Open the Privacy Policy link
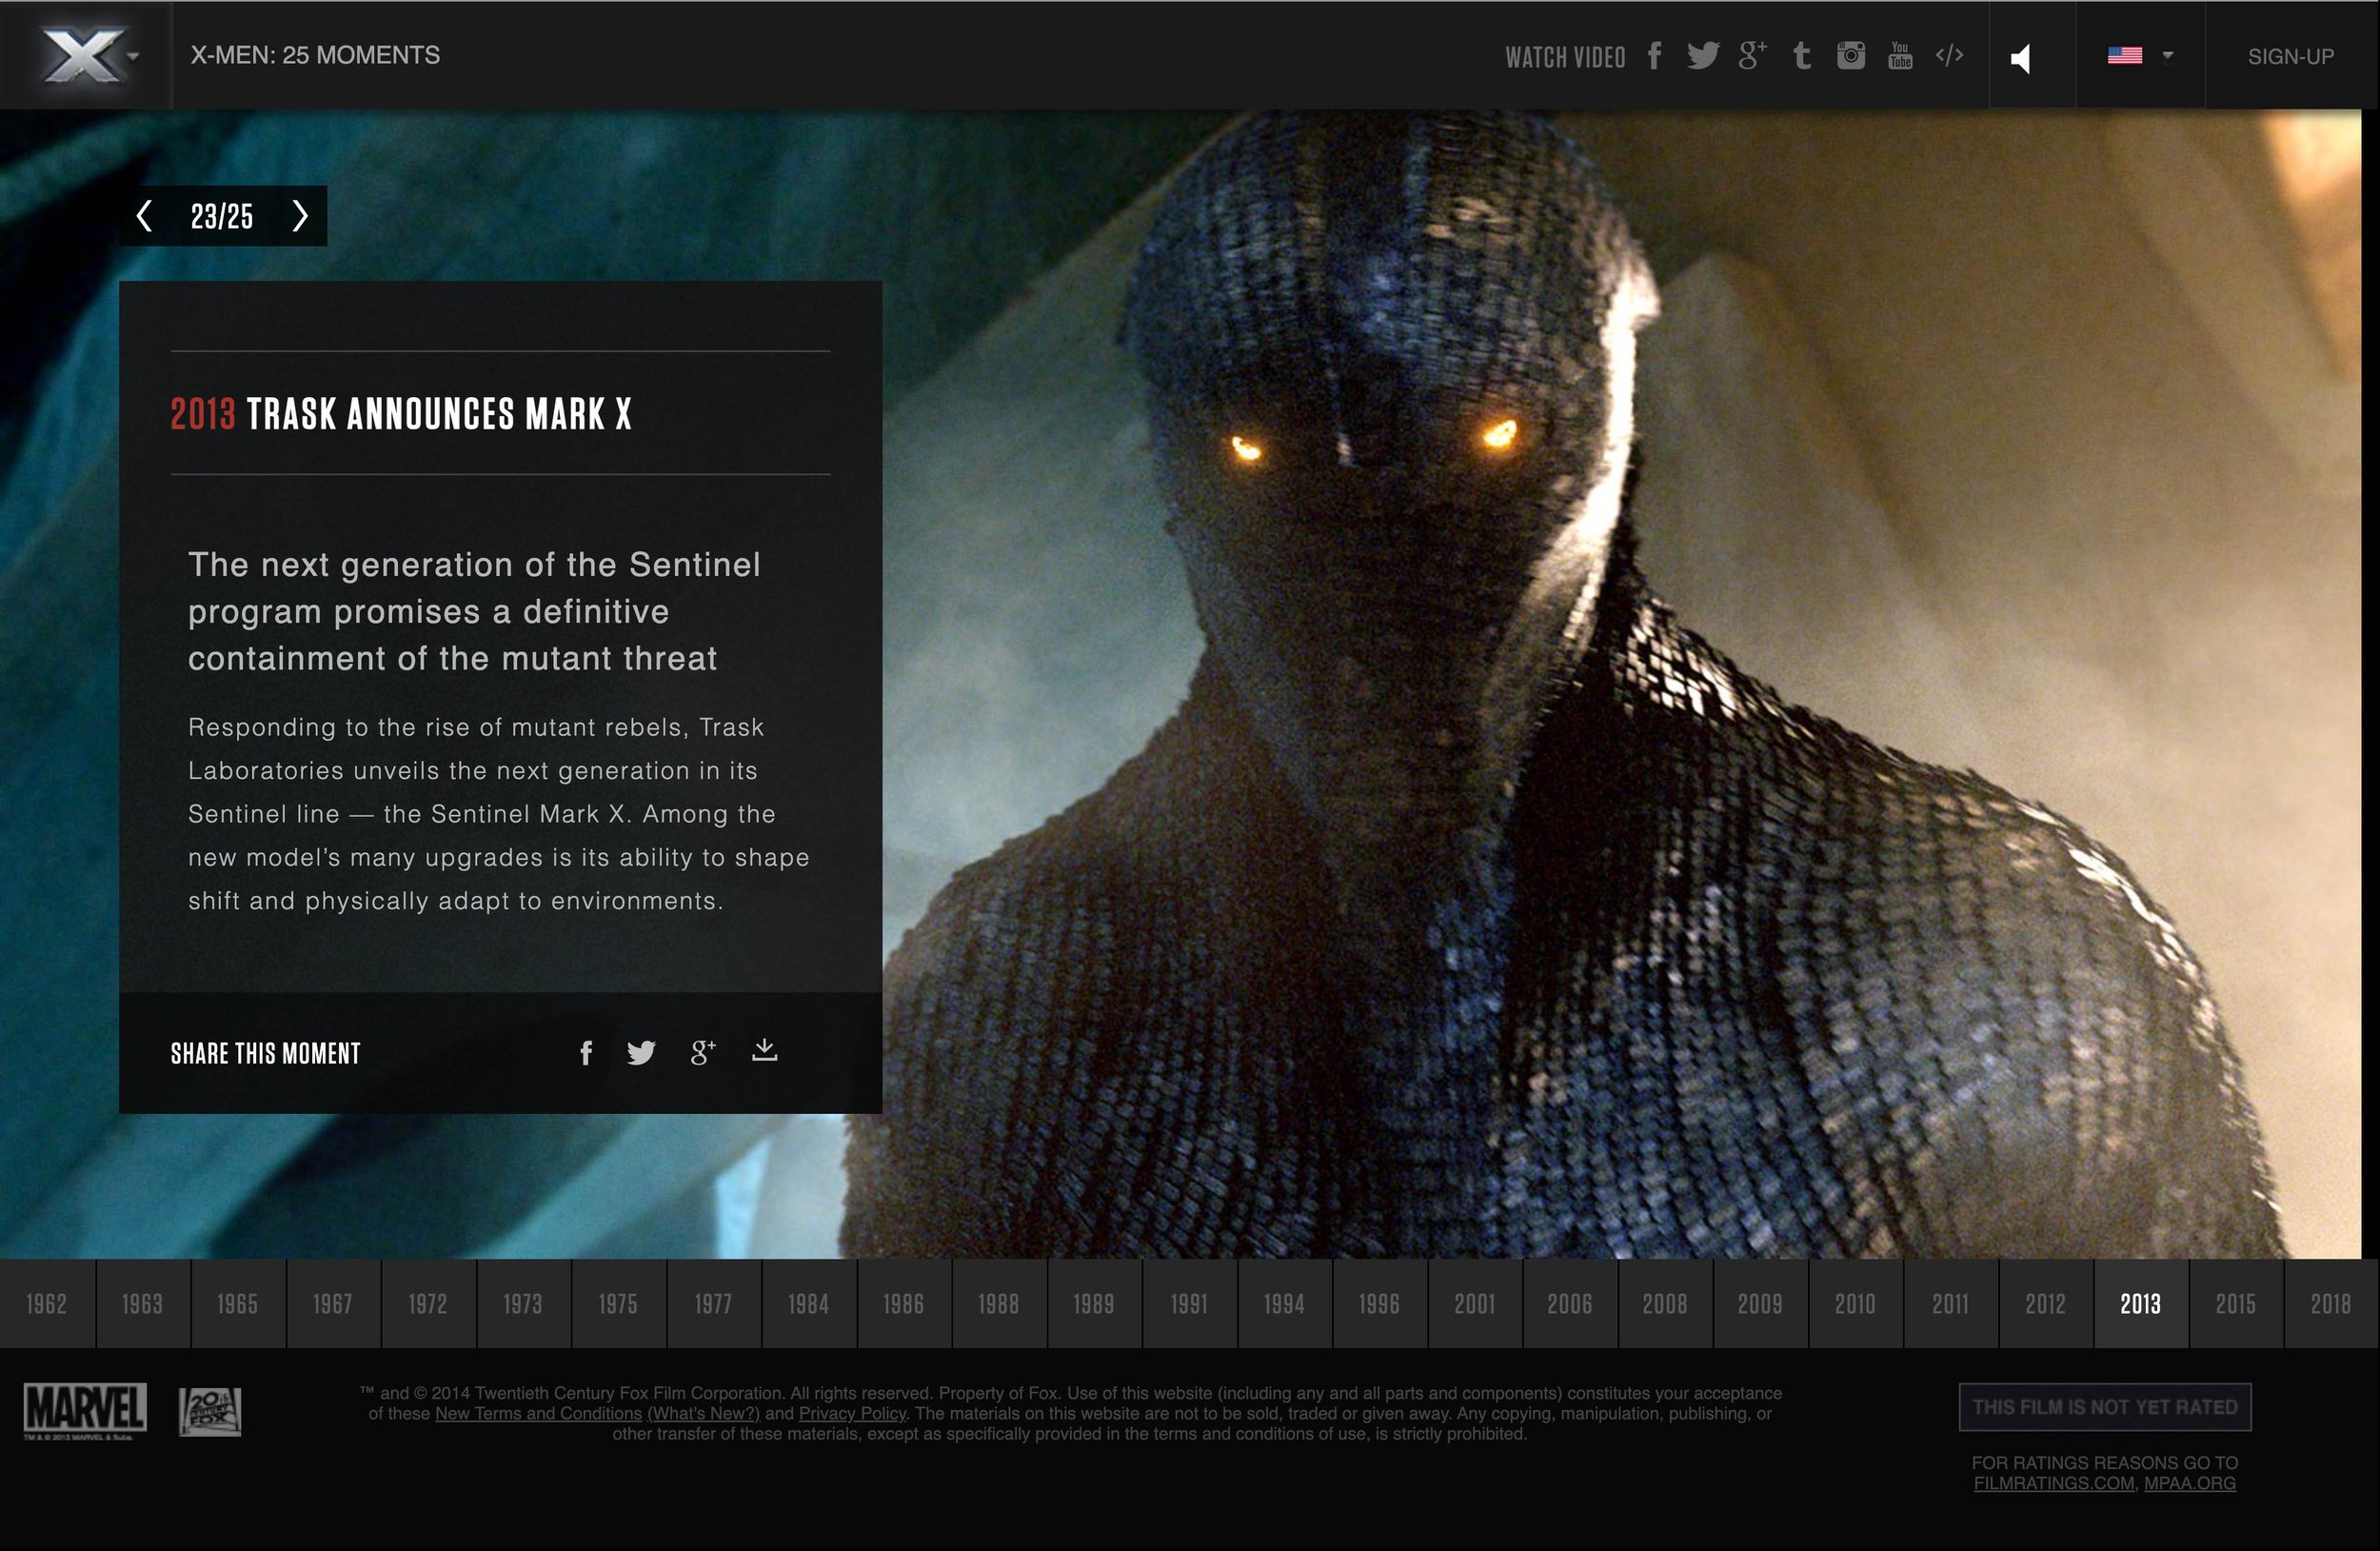This screenshot has height=1551, width=2380. click(x=852, y=1414)
